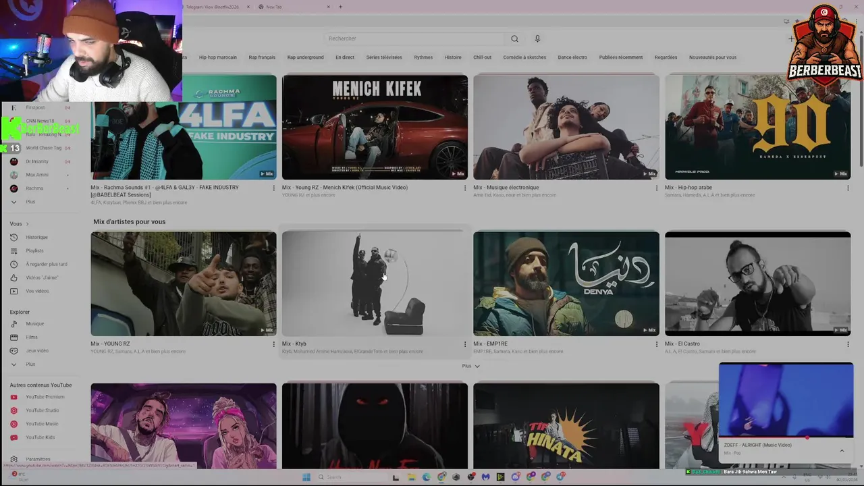Switch to Telegram browser tab

[216, 7]
